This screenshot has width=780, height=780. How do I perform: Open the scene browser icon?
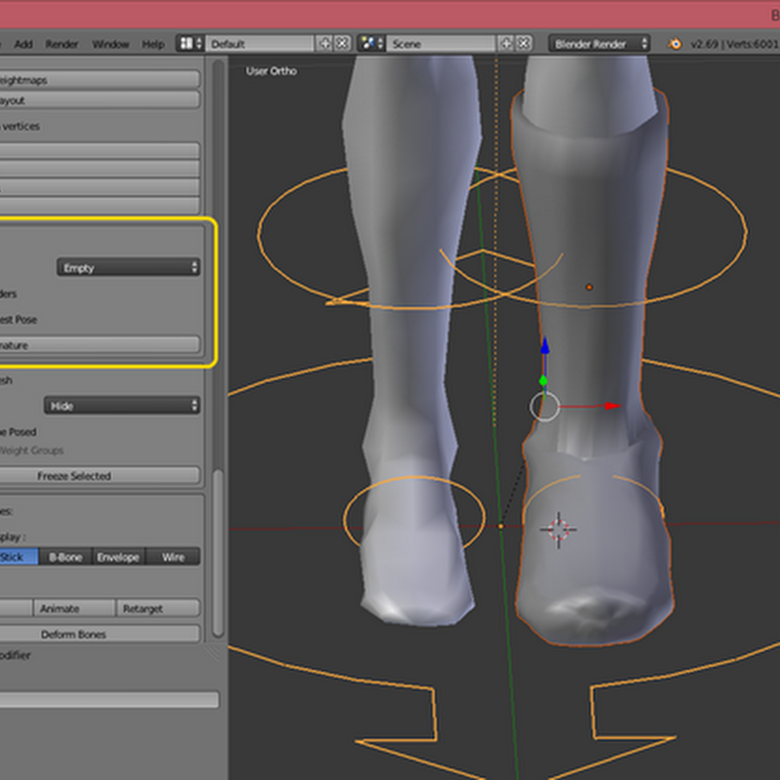[371, 44]
